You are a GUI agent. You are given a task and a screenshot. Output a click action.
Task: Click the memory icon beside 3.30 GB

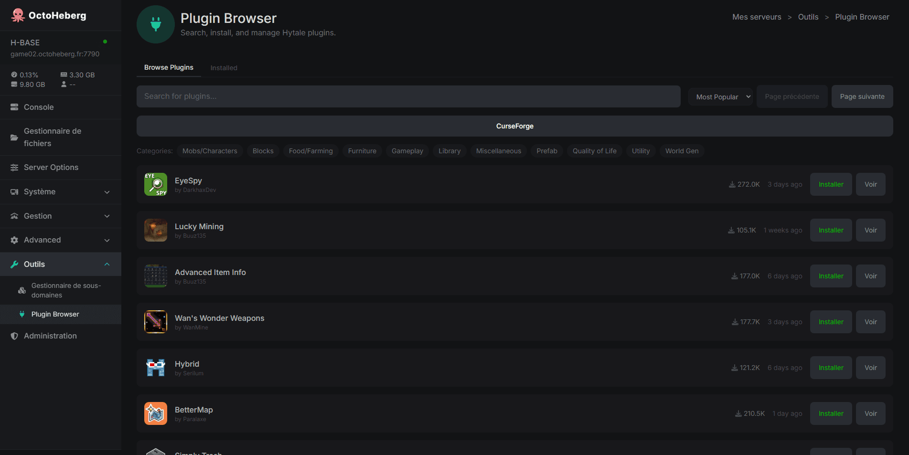64,75
